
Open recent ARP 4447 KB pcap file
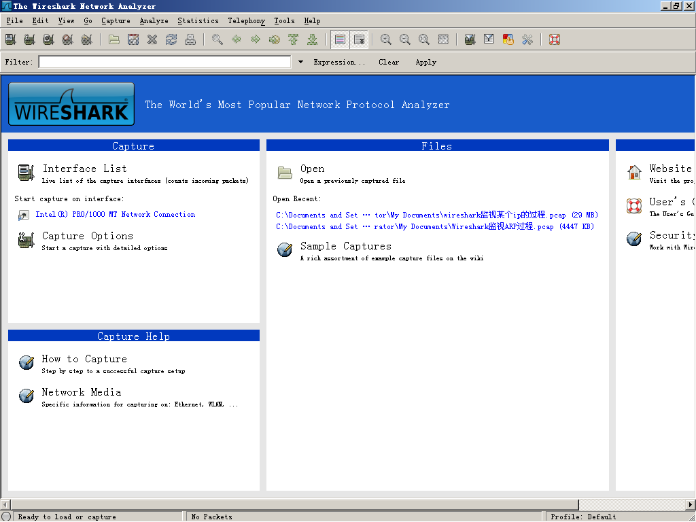(435, 226)
